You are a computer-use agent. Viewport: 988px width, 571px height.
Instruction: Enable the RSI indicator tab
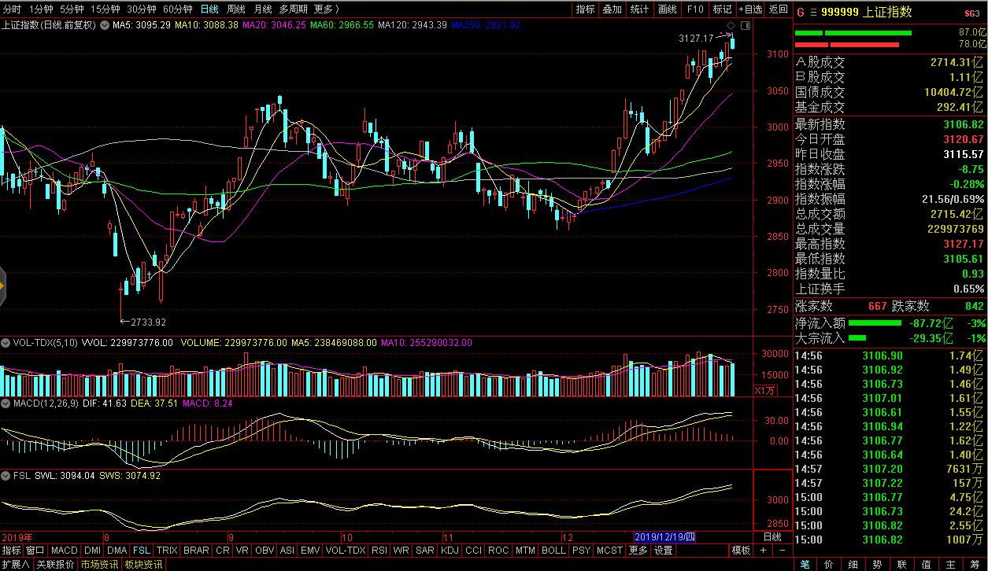click(379, 551)
